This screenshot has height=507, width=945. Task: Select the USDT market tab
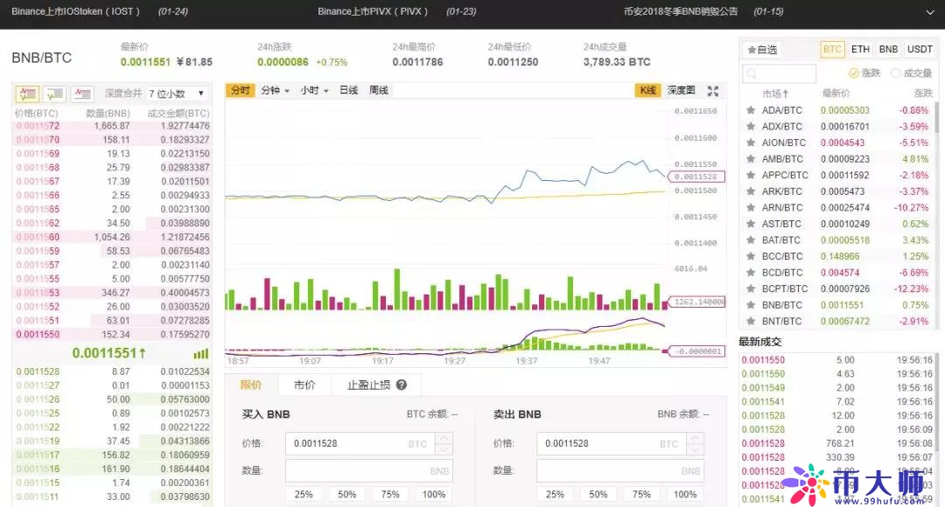pyautogui.click(x=920, y=49)
